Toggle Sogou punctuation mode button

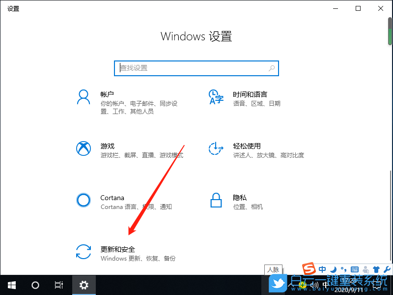click(x=343, y=269)
